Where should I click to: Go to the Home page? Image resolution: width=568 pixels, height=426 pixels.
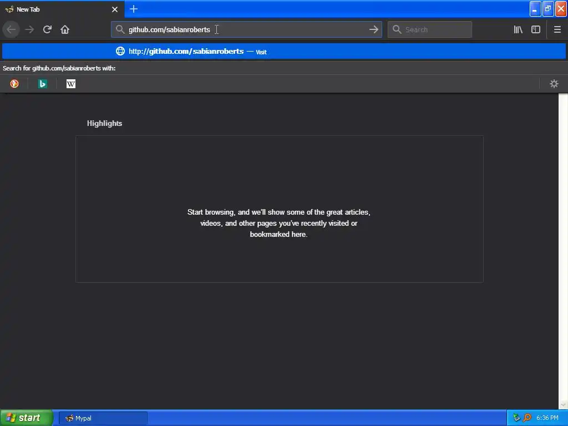click(65, 29)
